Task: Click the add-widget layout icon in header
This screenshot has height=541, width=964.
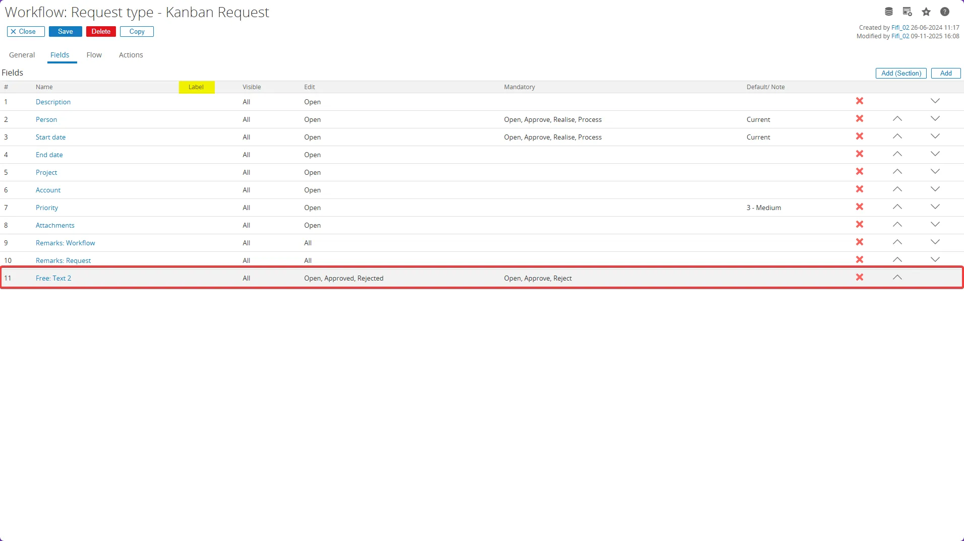Action: click(907, 12)
